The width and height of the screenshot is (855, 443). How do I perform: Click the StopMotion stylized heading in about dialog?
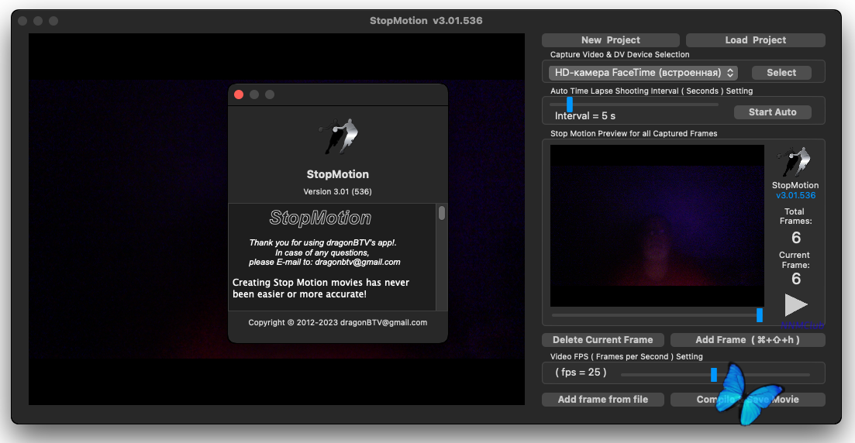coord(320,218)
